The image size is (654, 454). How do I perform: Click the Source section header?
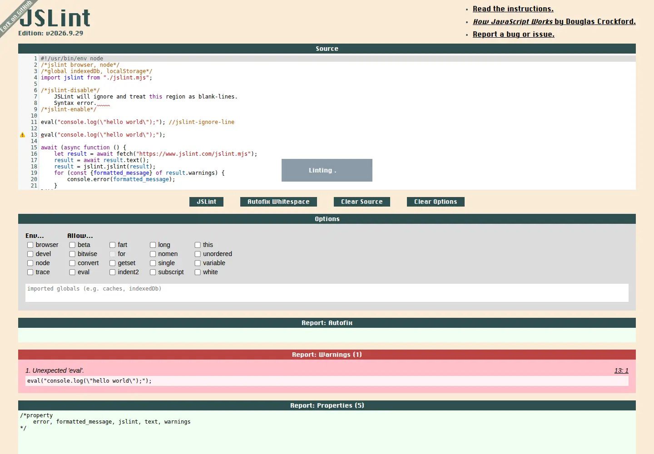[x=327, y=49]
